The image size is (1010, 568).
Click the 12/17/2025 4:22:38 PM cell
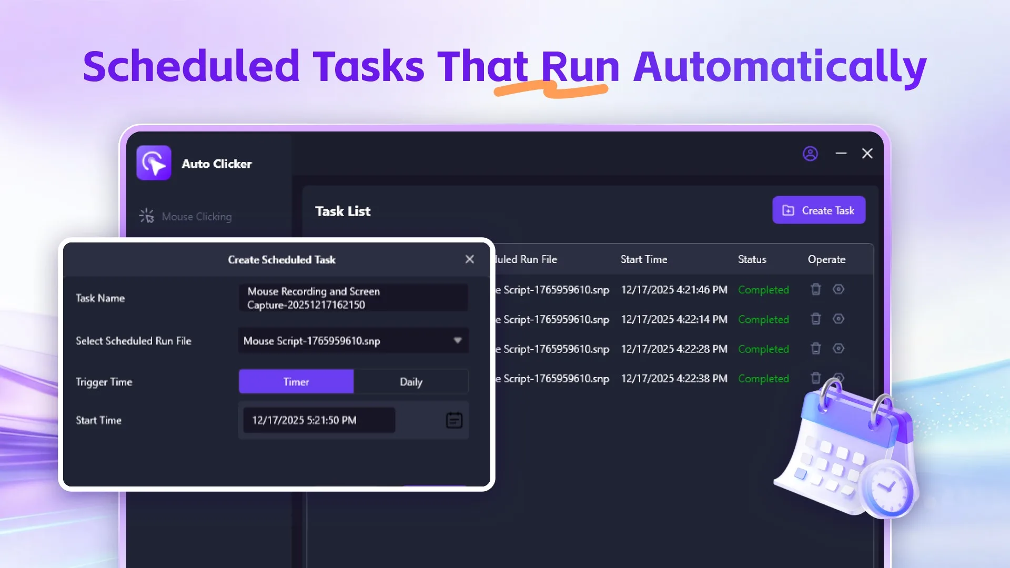[x=674, y=379]
